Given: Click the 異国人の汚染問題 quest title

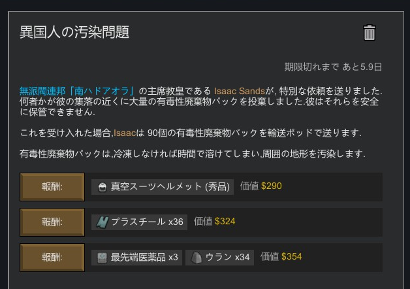Looking at the screenshot, I should 74,32.
